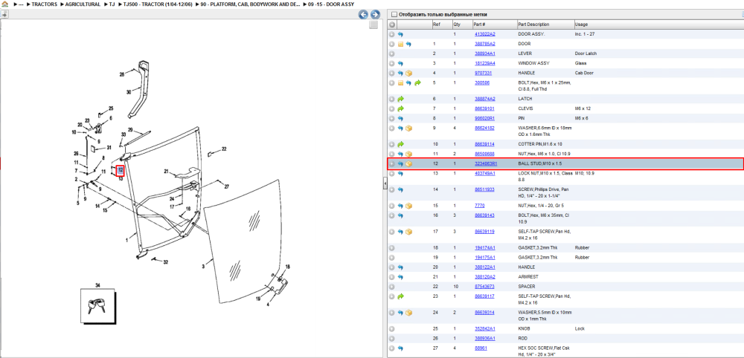Image resolution: width=744 pixels, height=358 pixels.
Task: Click blue arrow in LOCK NUT row
Action: click(x=400, y=174)
